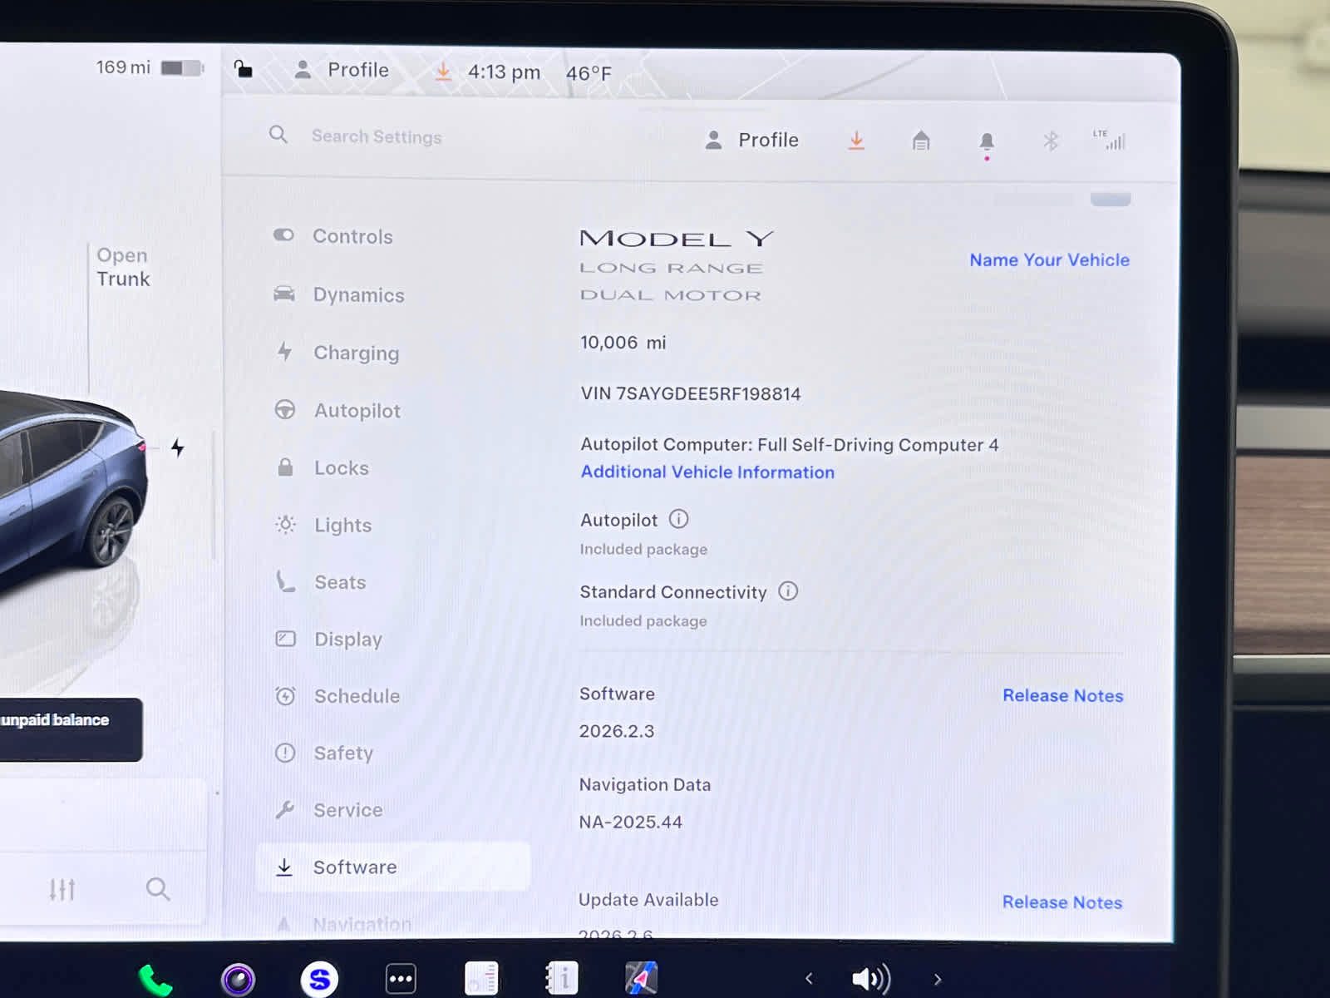Viewport: 1330px width, 998px height.
Task: Show Standard Connectivity info details
Action: tap(788, 591)
